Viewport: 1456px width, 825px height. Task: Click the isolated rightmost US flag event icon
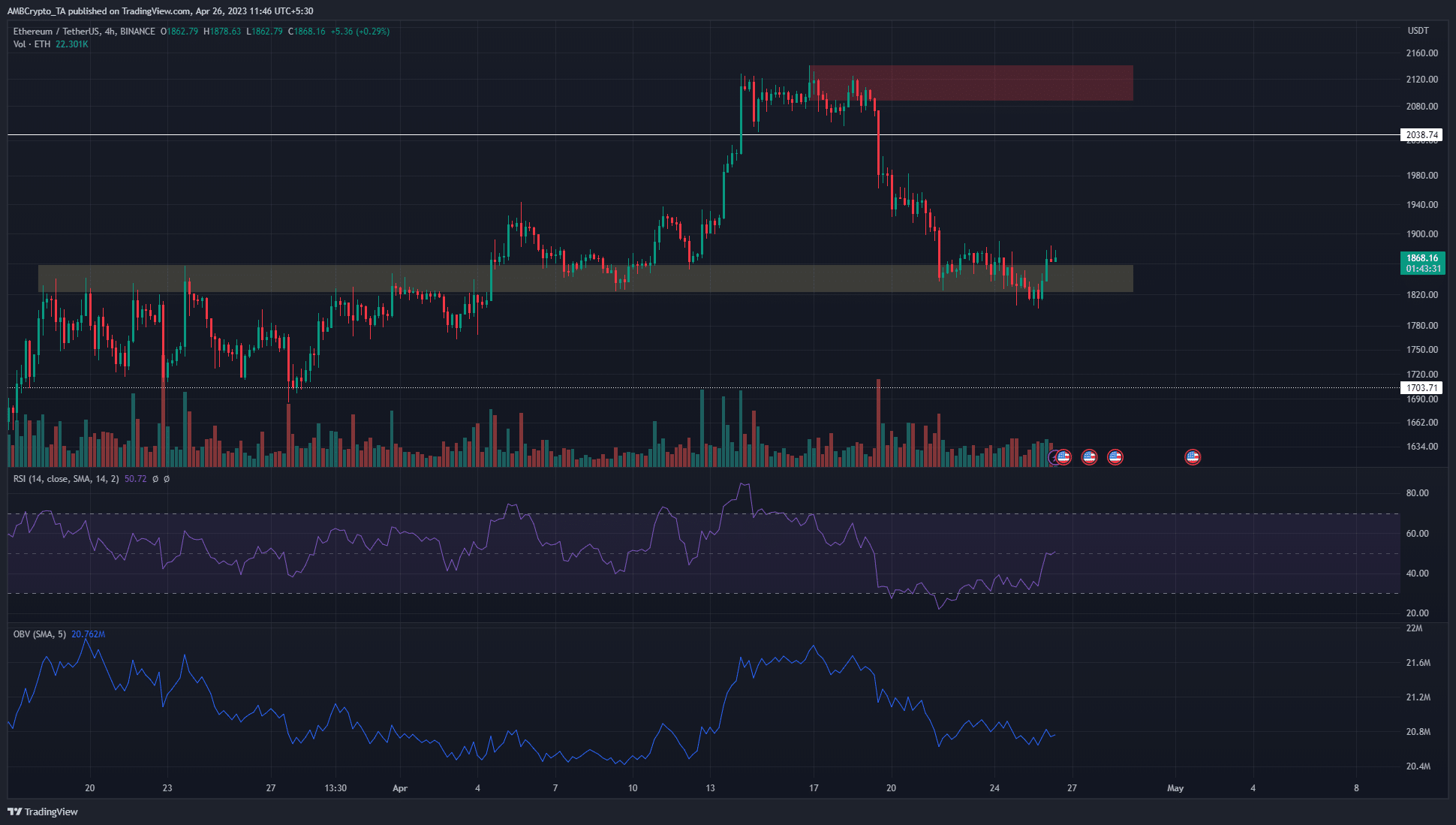(1193, 456)
